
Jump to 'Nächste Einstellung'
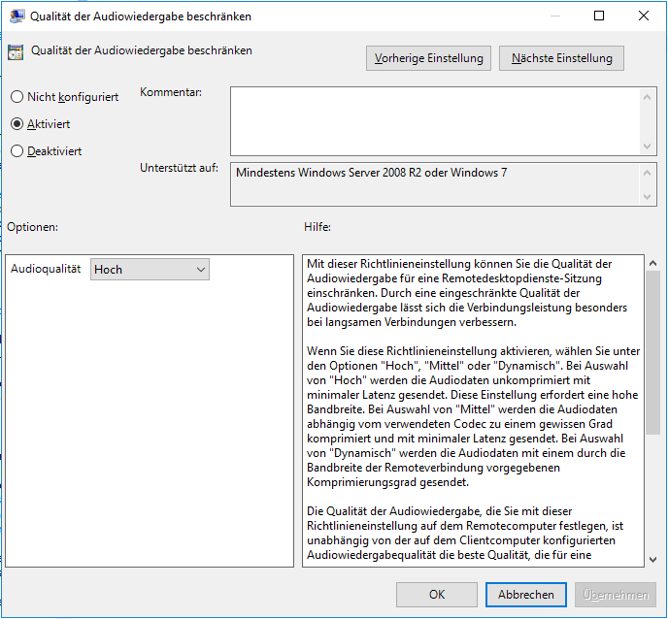561,58
